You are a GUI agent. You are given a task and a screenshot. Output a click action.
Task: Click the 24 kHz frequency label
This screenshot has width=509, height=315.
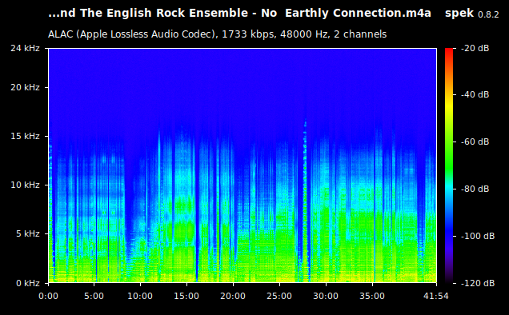25,48
